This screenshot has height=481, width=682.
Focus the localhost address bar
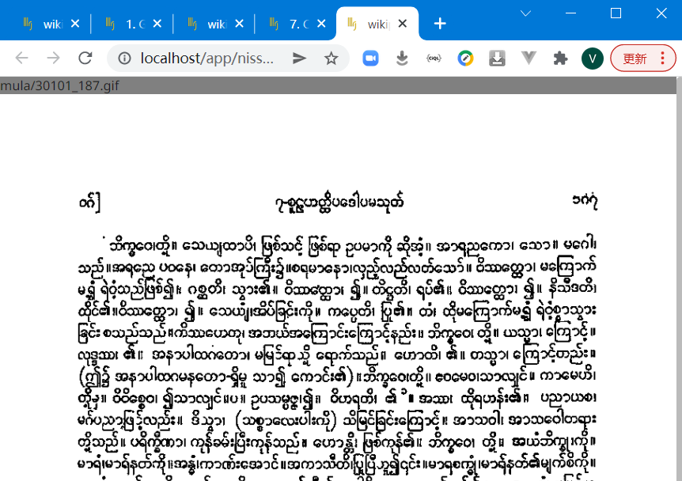click(x=207, y=59)
